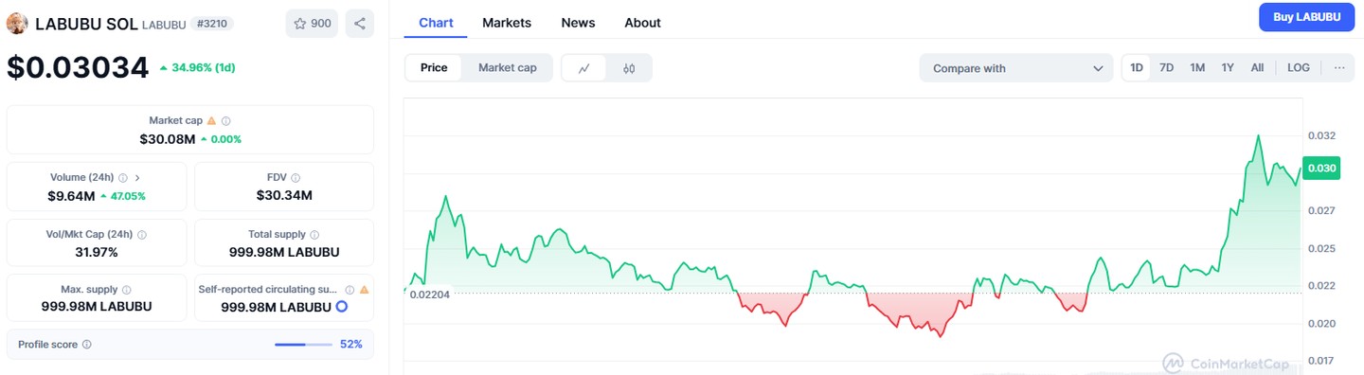Open the chart's three-dots more options
This screenshot has height=375, width=1364.
1338,67
